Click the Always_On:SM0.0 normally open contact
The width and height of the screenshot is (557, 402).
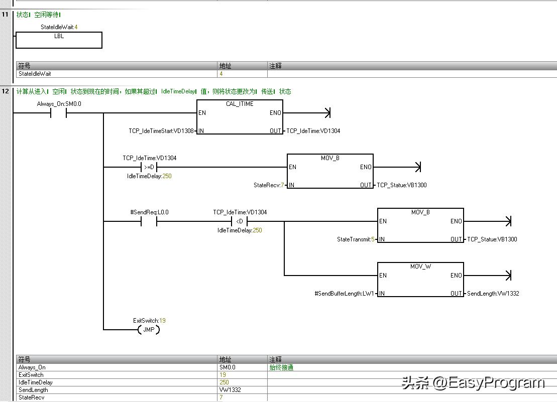[x=59, y=113]
